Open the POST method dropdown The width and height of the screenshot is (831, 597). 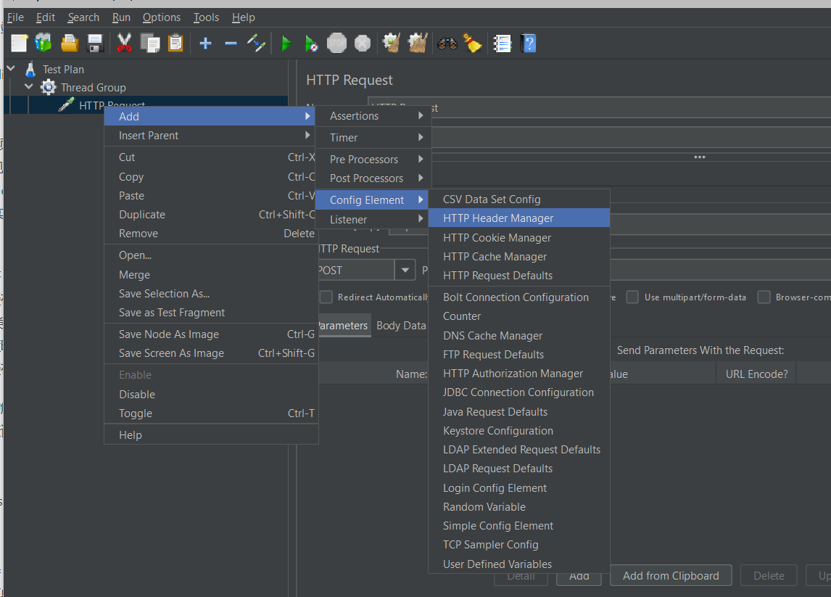point(405,270)
